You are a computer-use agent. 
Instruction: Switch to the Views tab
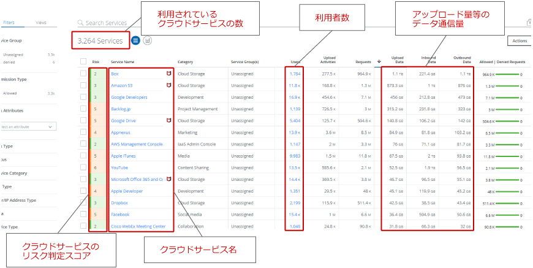41,23
